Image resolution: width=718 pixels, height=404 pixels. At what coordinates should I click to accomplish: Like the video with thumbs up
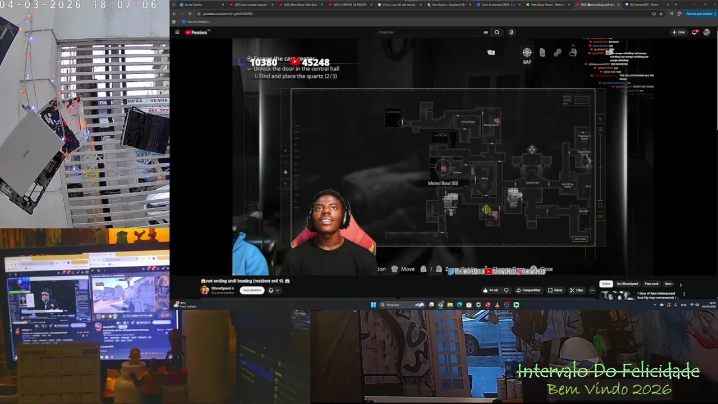point(491,290)
